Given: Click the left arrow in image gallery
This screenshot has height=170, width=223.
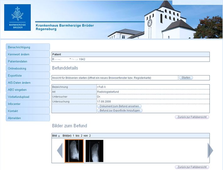Looking at the screenshot, I should point(60,151).
